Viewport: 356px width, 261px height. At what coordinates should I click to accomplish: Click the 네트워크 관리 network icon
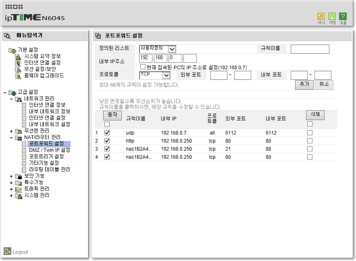coord(19,99)
